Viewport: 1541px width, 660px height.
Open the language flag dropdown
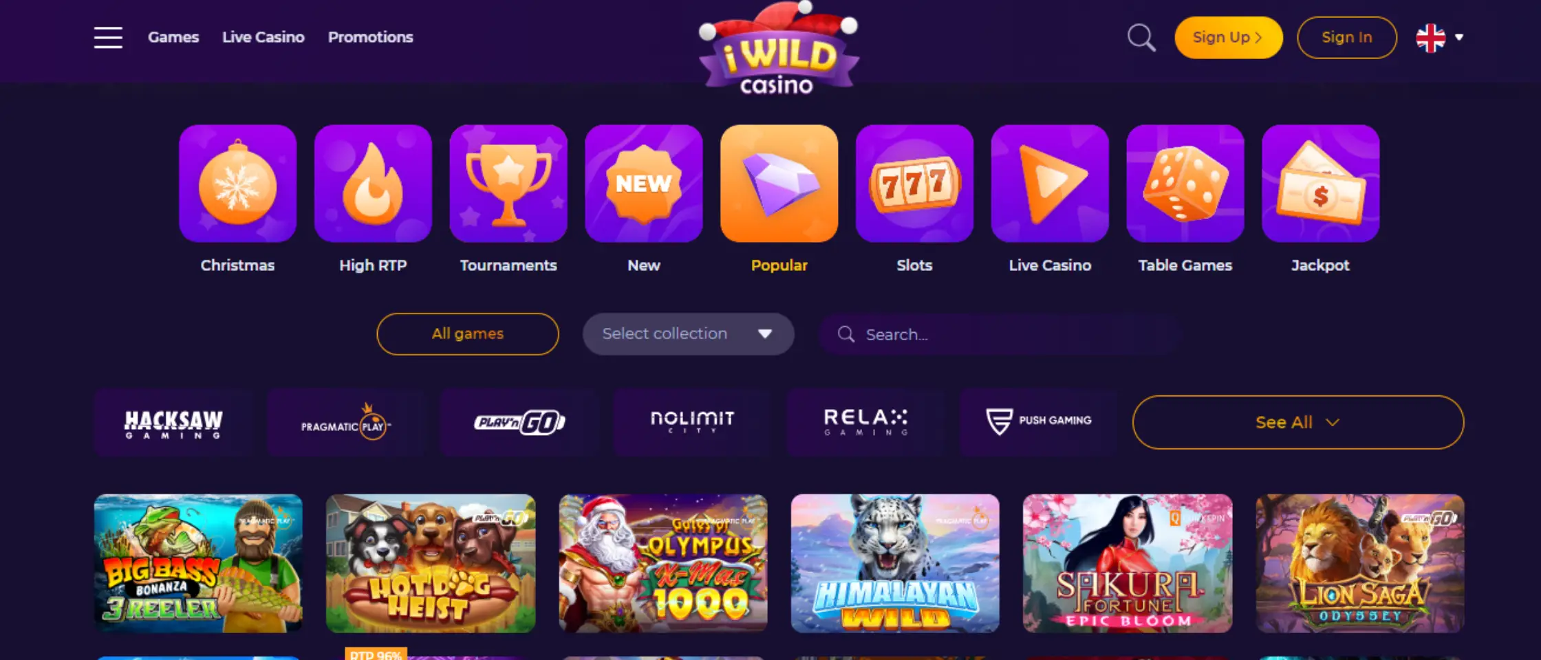(1440, 38)
